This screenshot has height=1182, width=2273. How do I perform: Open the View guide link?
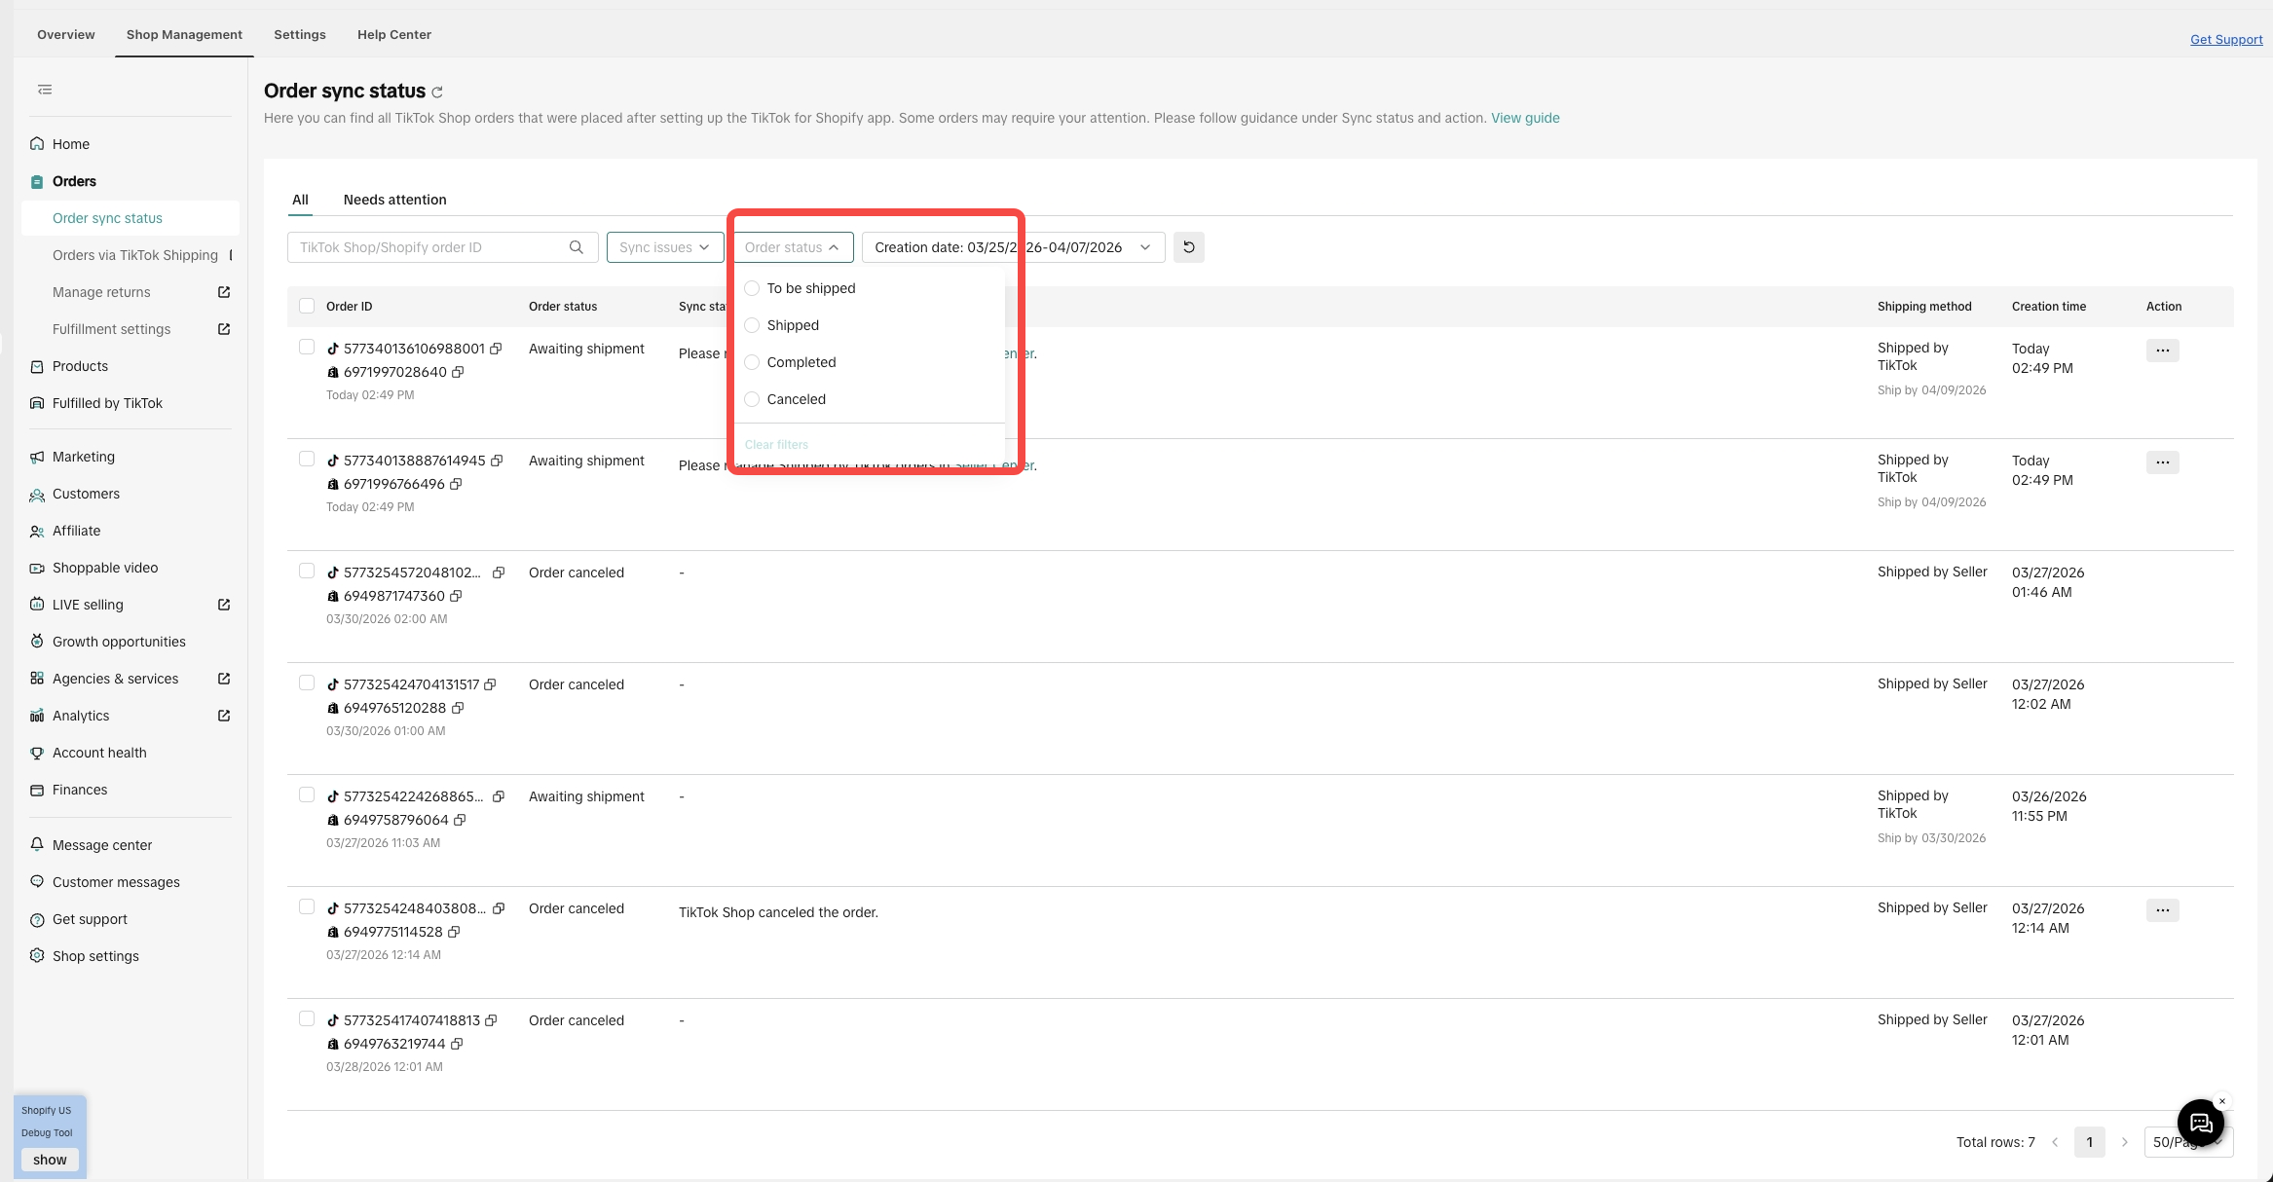1525,118
